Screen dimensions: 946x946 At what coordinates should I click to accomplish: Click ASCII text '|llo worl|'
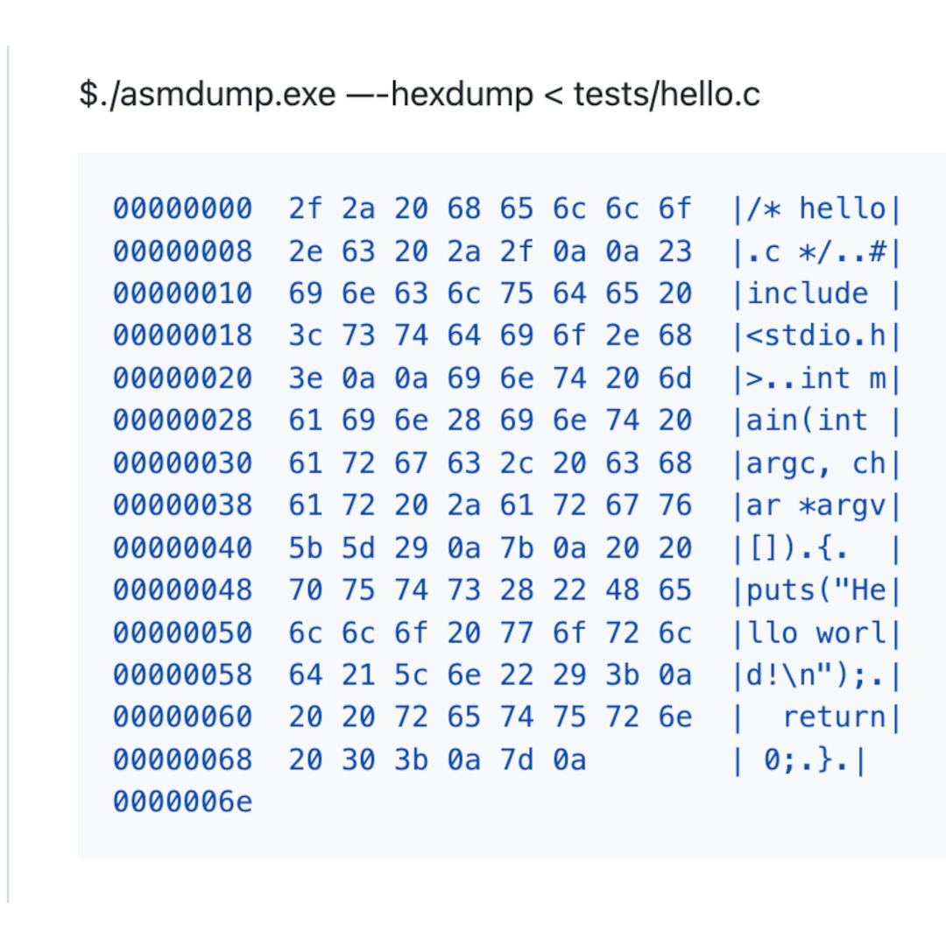click(x=816, y=633)
